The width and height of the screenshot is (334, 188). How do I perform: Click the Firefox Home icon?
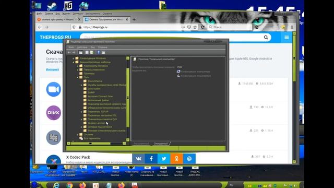257,27
